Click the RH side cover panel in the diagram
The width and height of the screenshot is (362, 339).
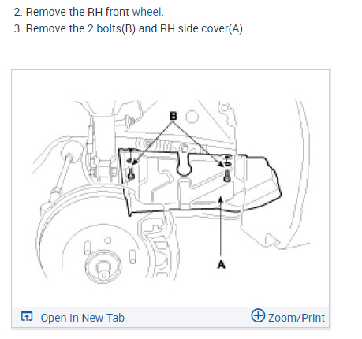pyautogui.click(x=200, y=181)
